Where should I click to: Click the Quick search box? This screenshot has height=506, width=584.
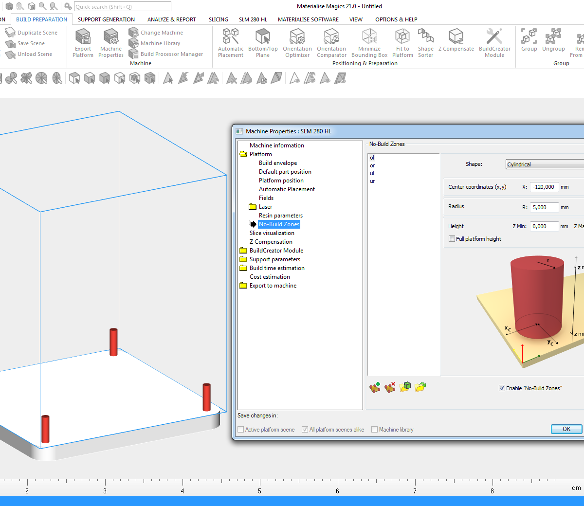point(123,7)
